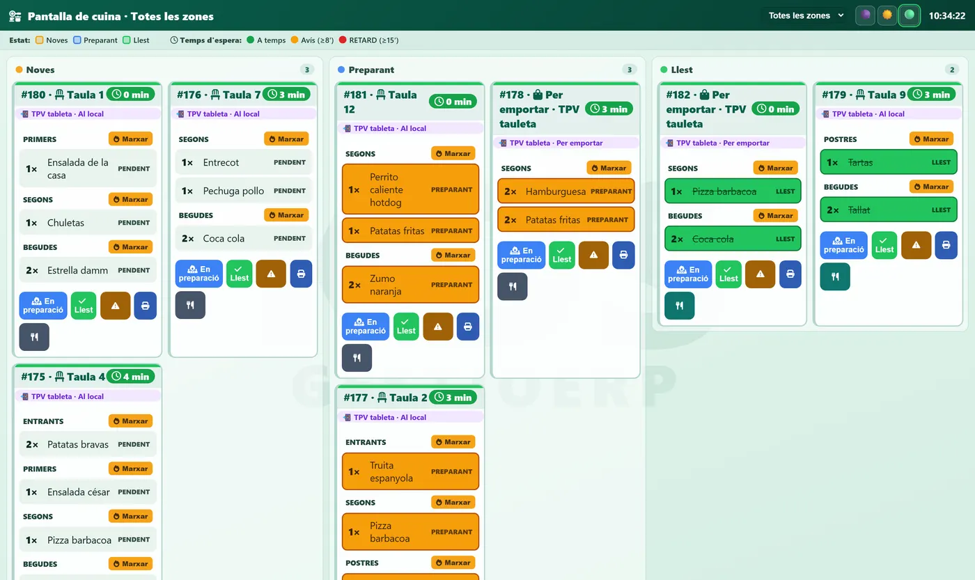Click the cutlery icon on order #181
This screenshot has height=580, width=975.
(x=357, y=358)
